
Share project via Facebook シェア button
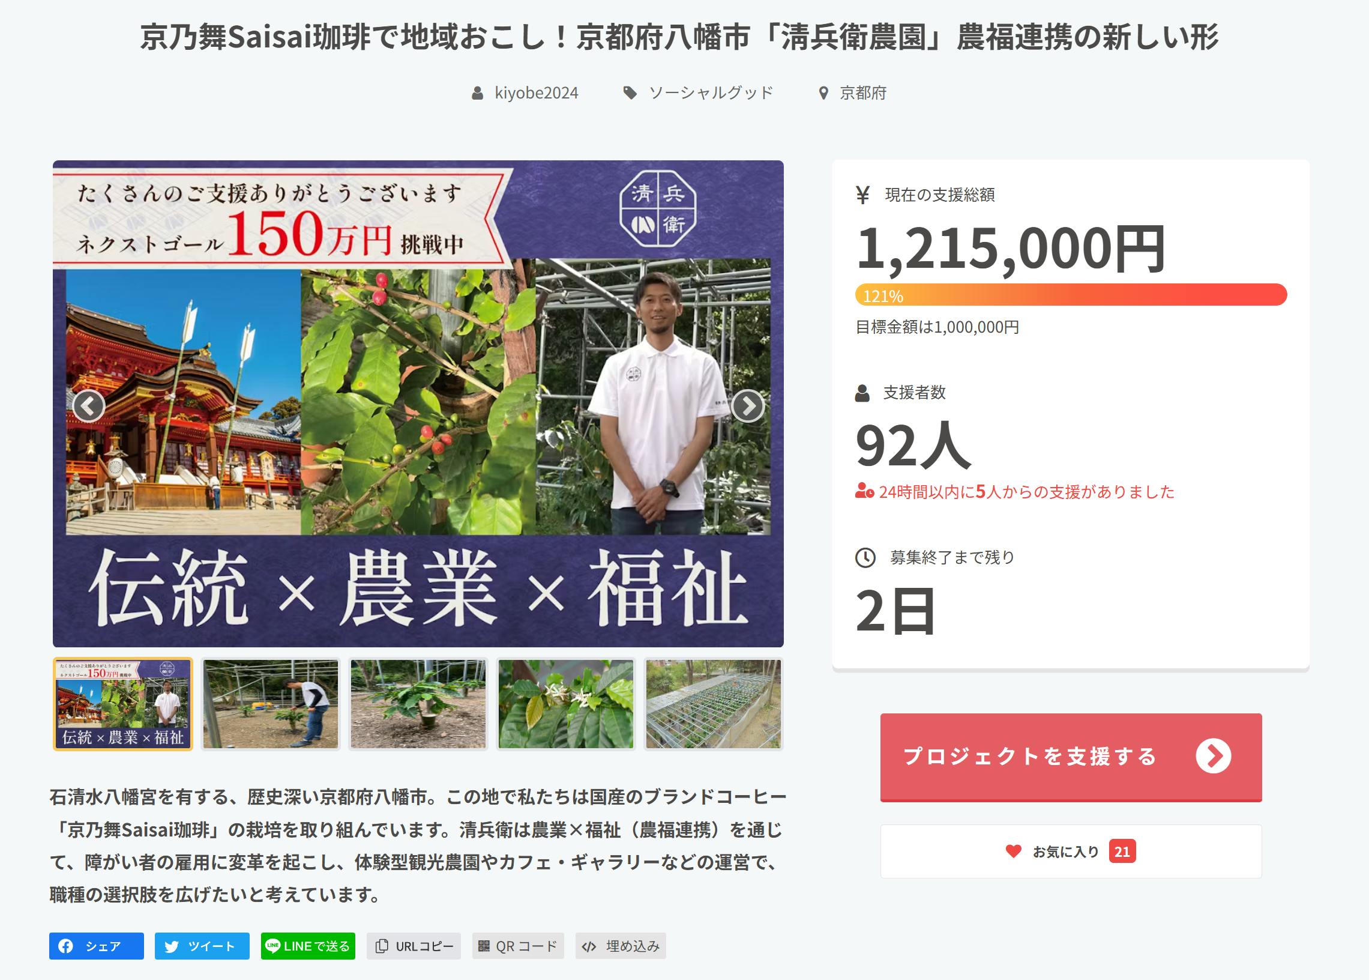(97, 946)
